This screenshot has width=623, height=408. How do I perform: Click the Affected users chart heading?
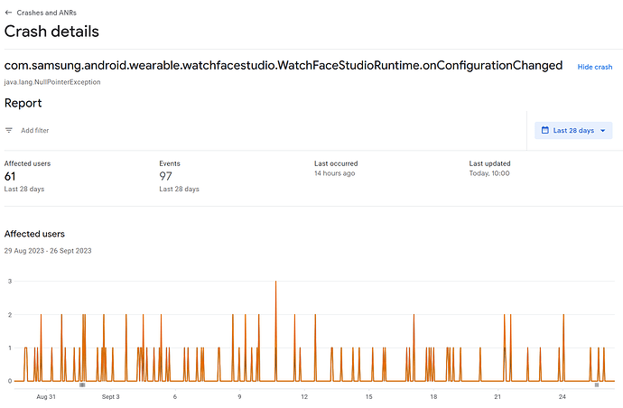point(34,234)
